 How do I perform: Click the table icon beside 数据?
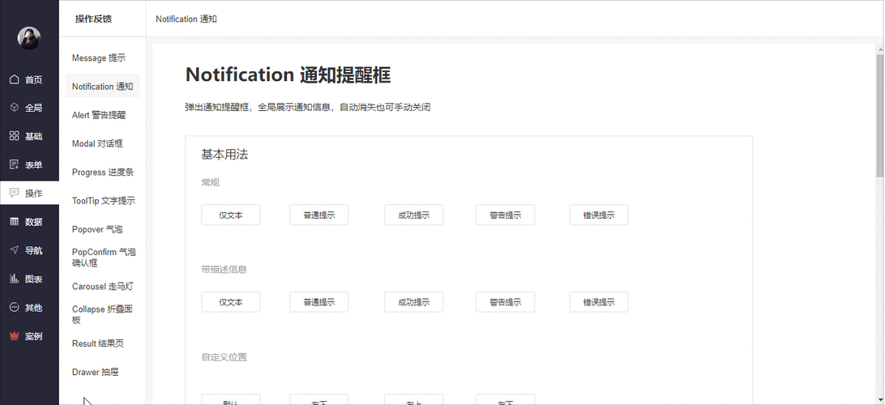[x=15, y=222]
